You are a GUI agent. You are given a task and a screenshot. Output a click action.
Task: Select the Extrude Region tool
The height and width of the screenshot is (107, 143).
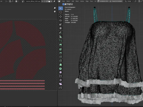[x=60, y=45]
